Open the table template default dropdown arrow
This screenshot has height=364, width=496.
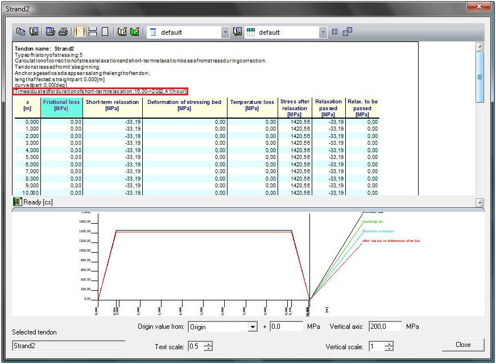point(323,32)
